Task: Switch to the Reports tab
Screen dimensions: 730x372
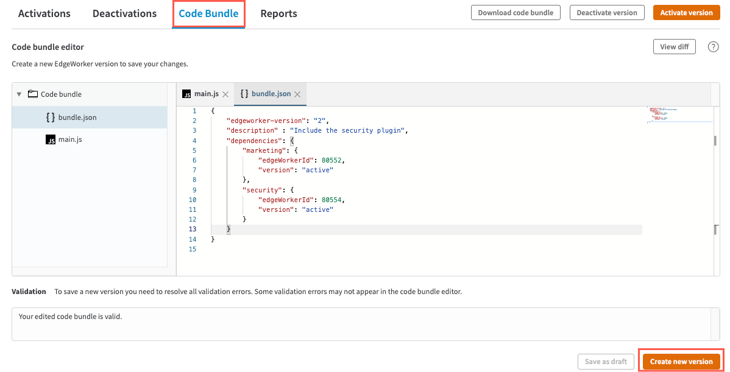Action: click(278, 13)
